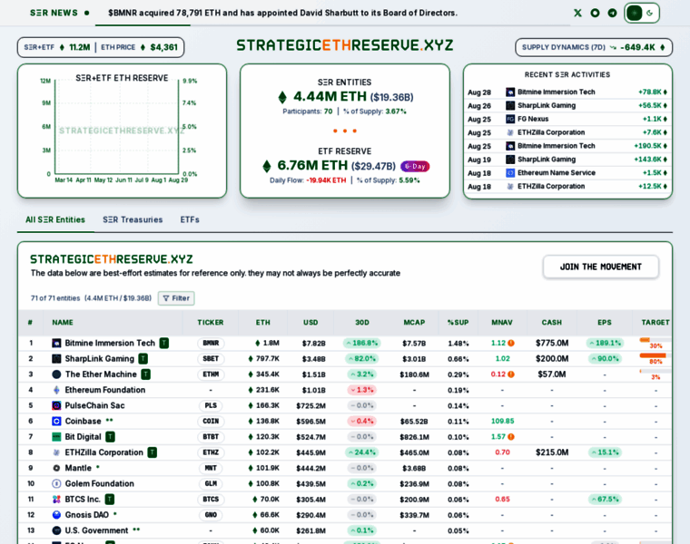This screenshot has height=544, width=690.
Task: Switch to dark mode using the moon icon
Action: click(649, 14)
